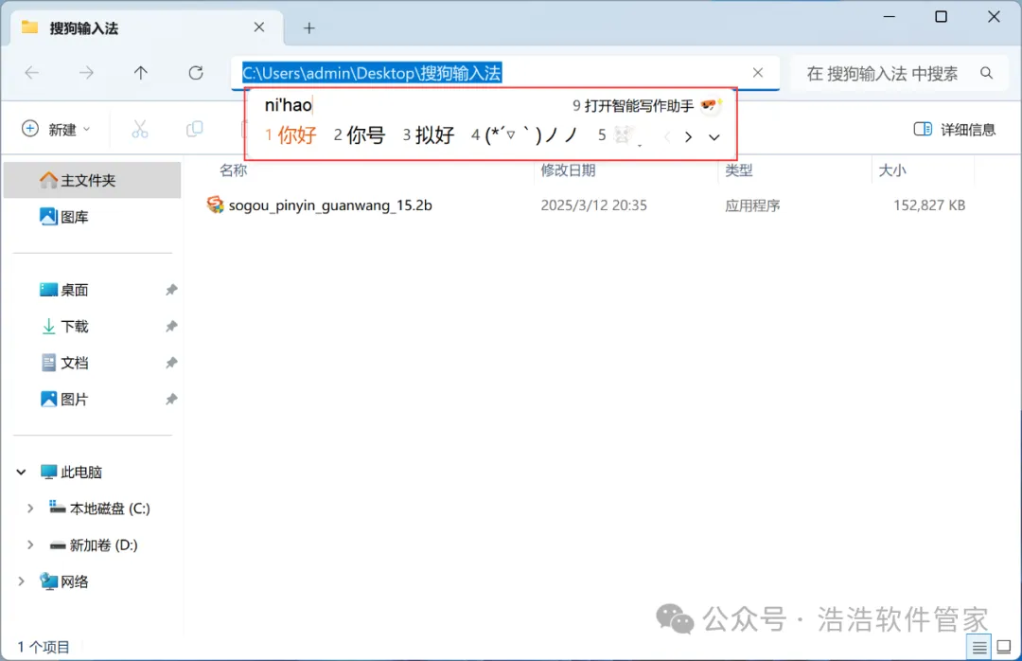Unpin 桌面 using its pin icon
The width and height of the screenshot is (1022, 661).
[170, 290]
